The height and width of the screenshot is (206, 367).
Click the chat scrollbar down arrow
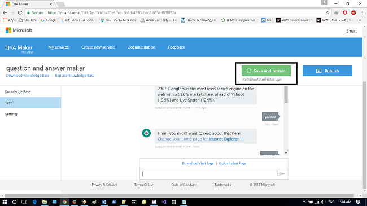coord(286,153)
